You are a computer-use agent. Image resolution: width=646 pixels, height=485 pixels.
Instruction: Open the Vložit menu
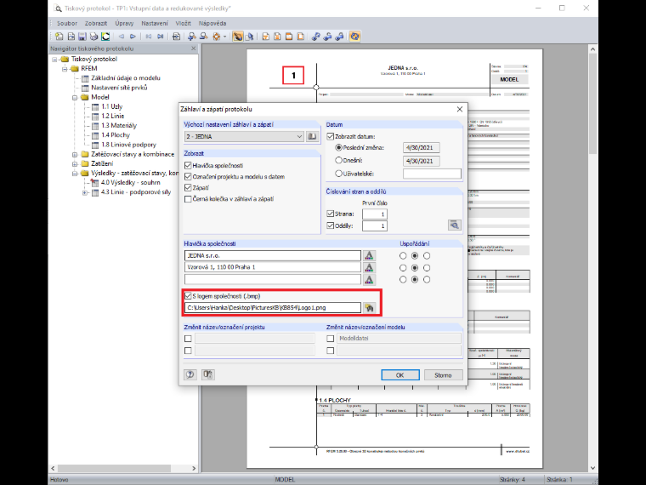point(183,24)
